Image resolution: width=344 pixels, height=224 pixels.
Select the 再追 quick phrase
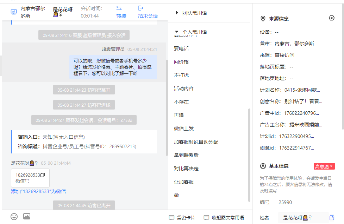point(179,115)
